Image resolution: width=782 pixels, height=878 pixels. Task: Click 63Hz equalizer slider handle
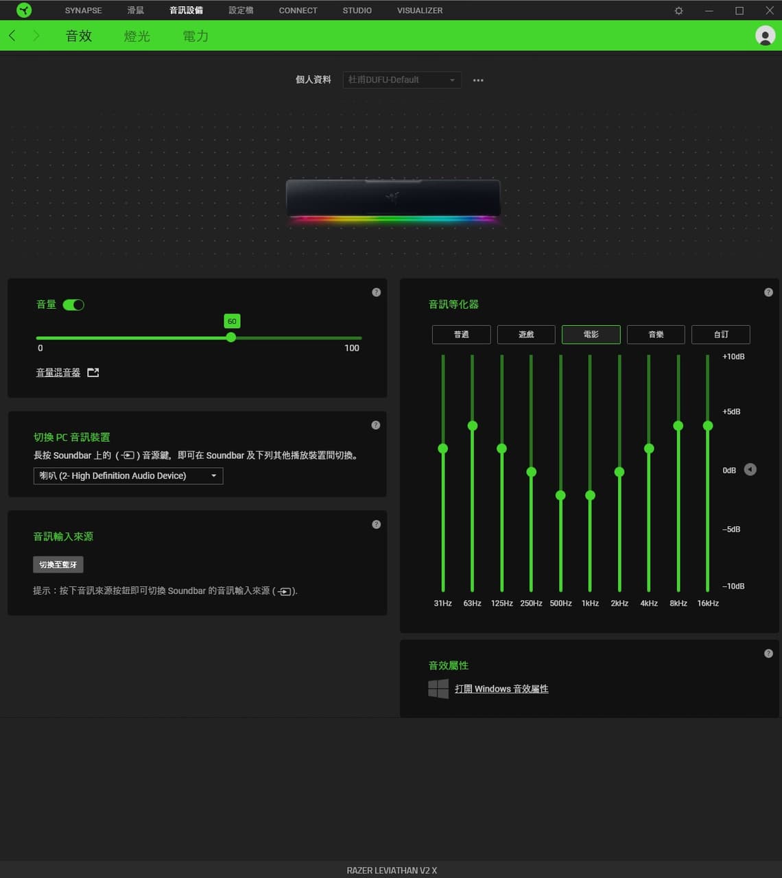click(473, 426)
